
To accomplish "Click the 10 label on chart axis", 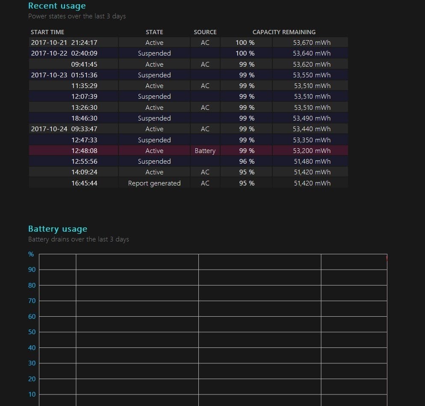I will (32, 394).
